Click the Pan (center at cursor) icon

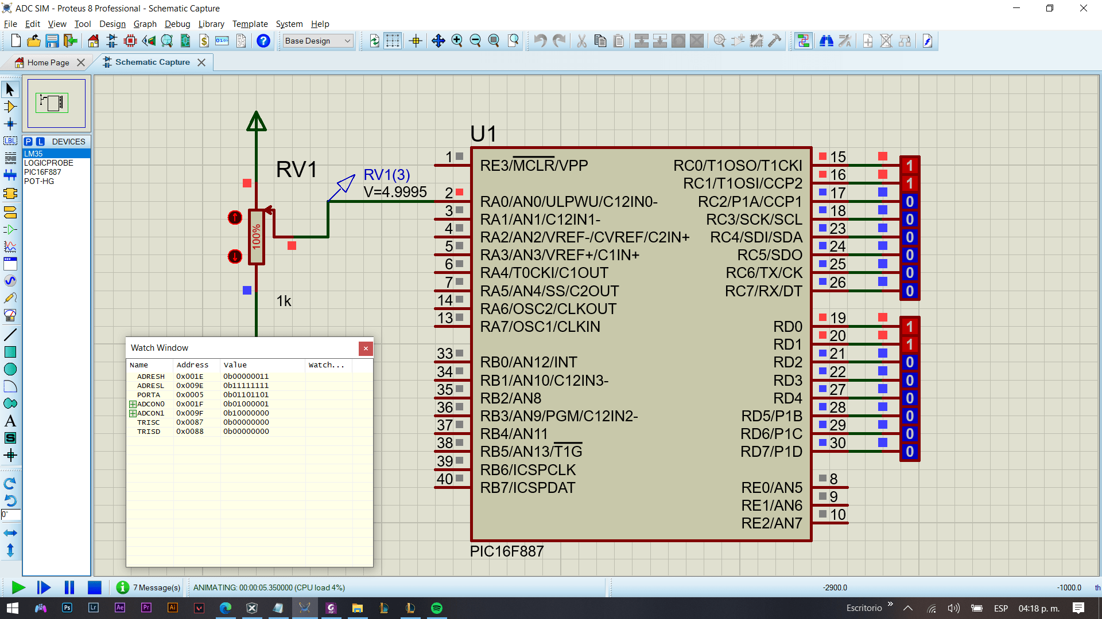click(439, 41)
